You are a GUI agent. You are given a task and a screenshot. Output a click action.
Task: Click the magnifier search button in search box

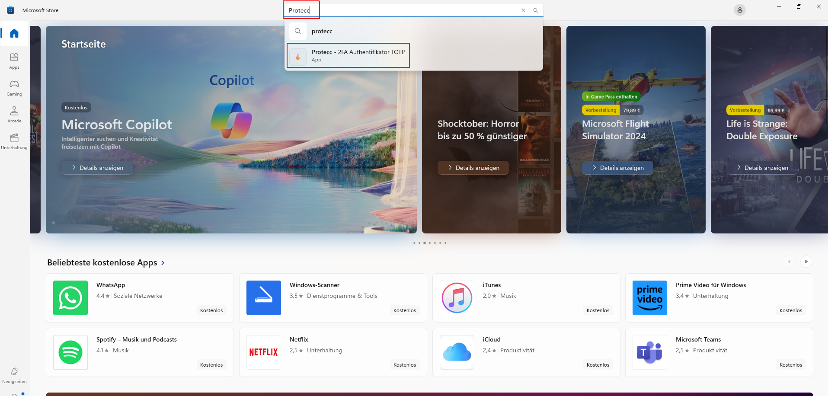coord(536,10)
